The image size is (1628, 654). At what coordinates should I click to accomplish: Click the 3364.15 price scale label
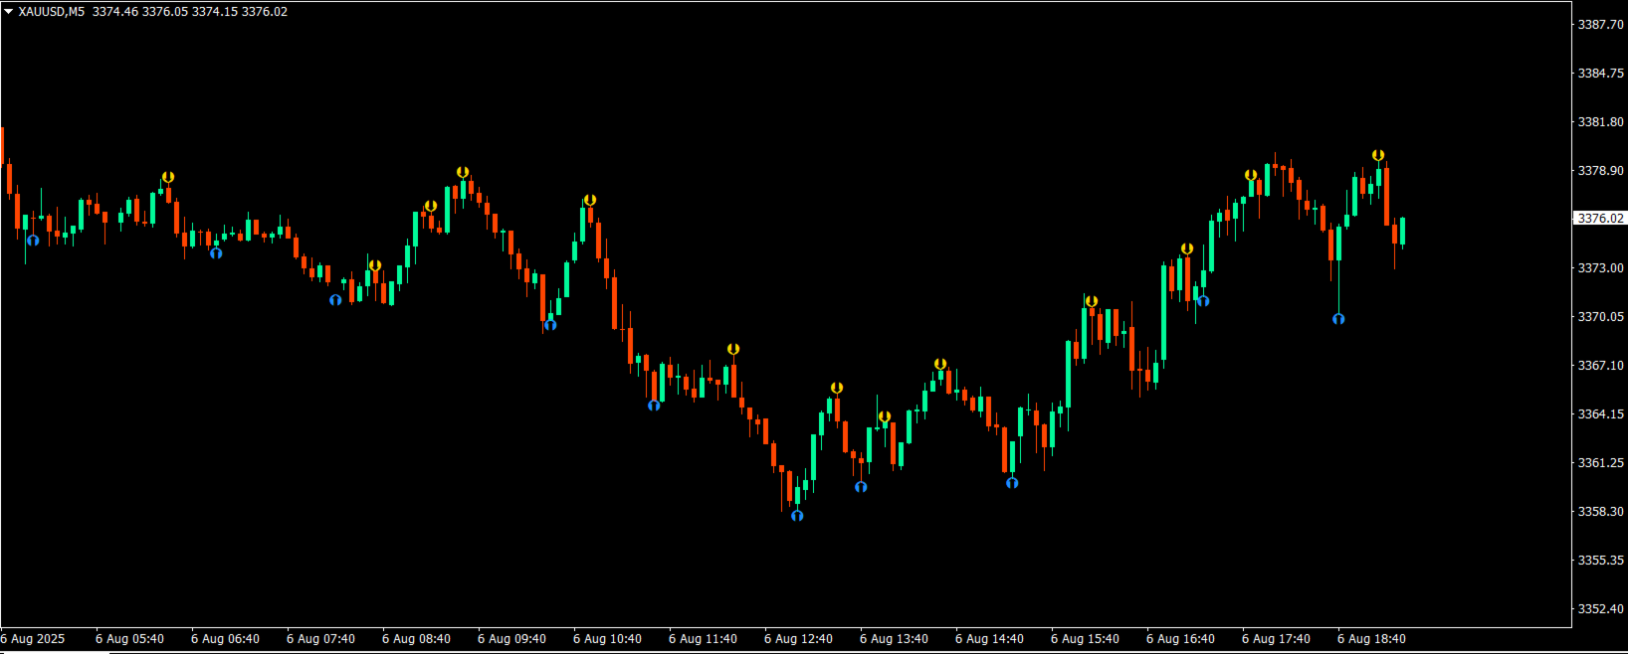pyautogui.click(x=1600, y=413)
